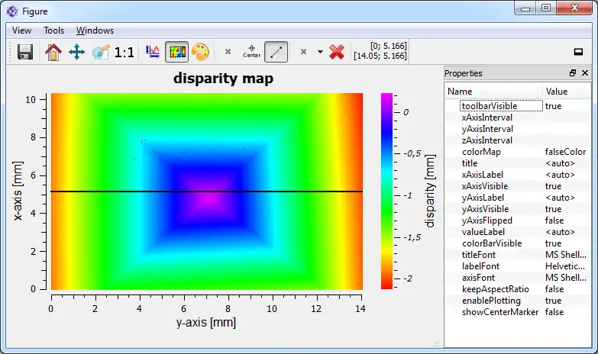Close the Properties panel
This screenshot has height=354, width=598.
coord(585,73)
